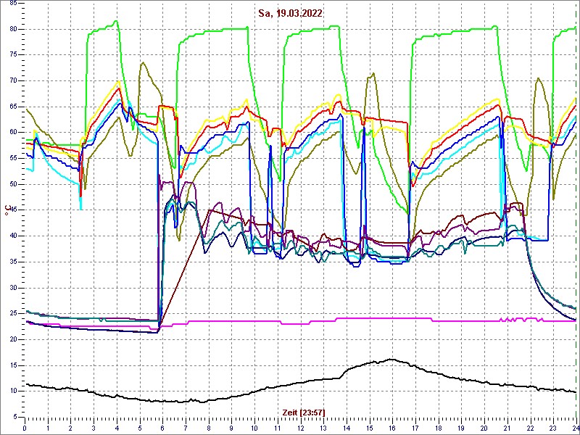Select the 45 value on the temperature axis
The width and height of the screenshot is (580, 435).
point(12,210)
